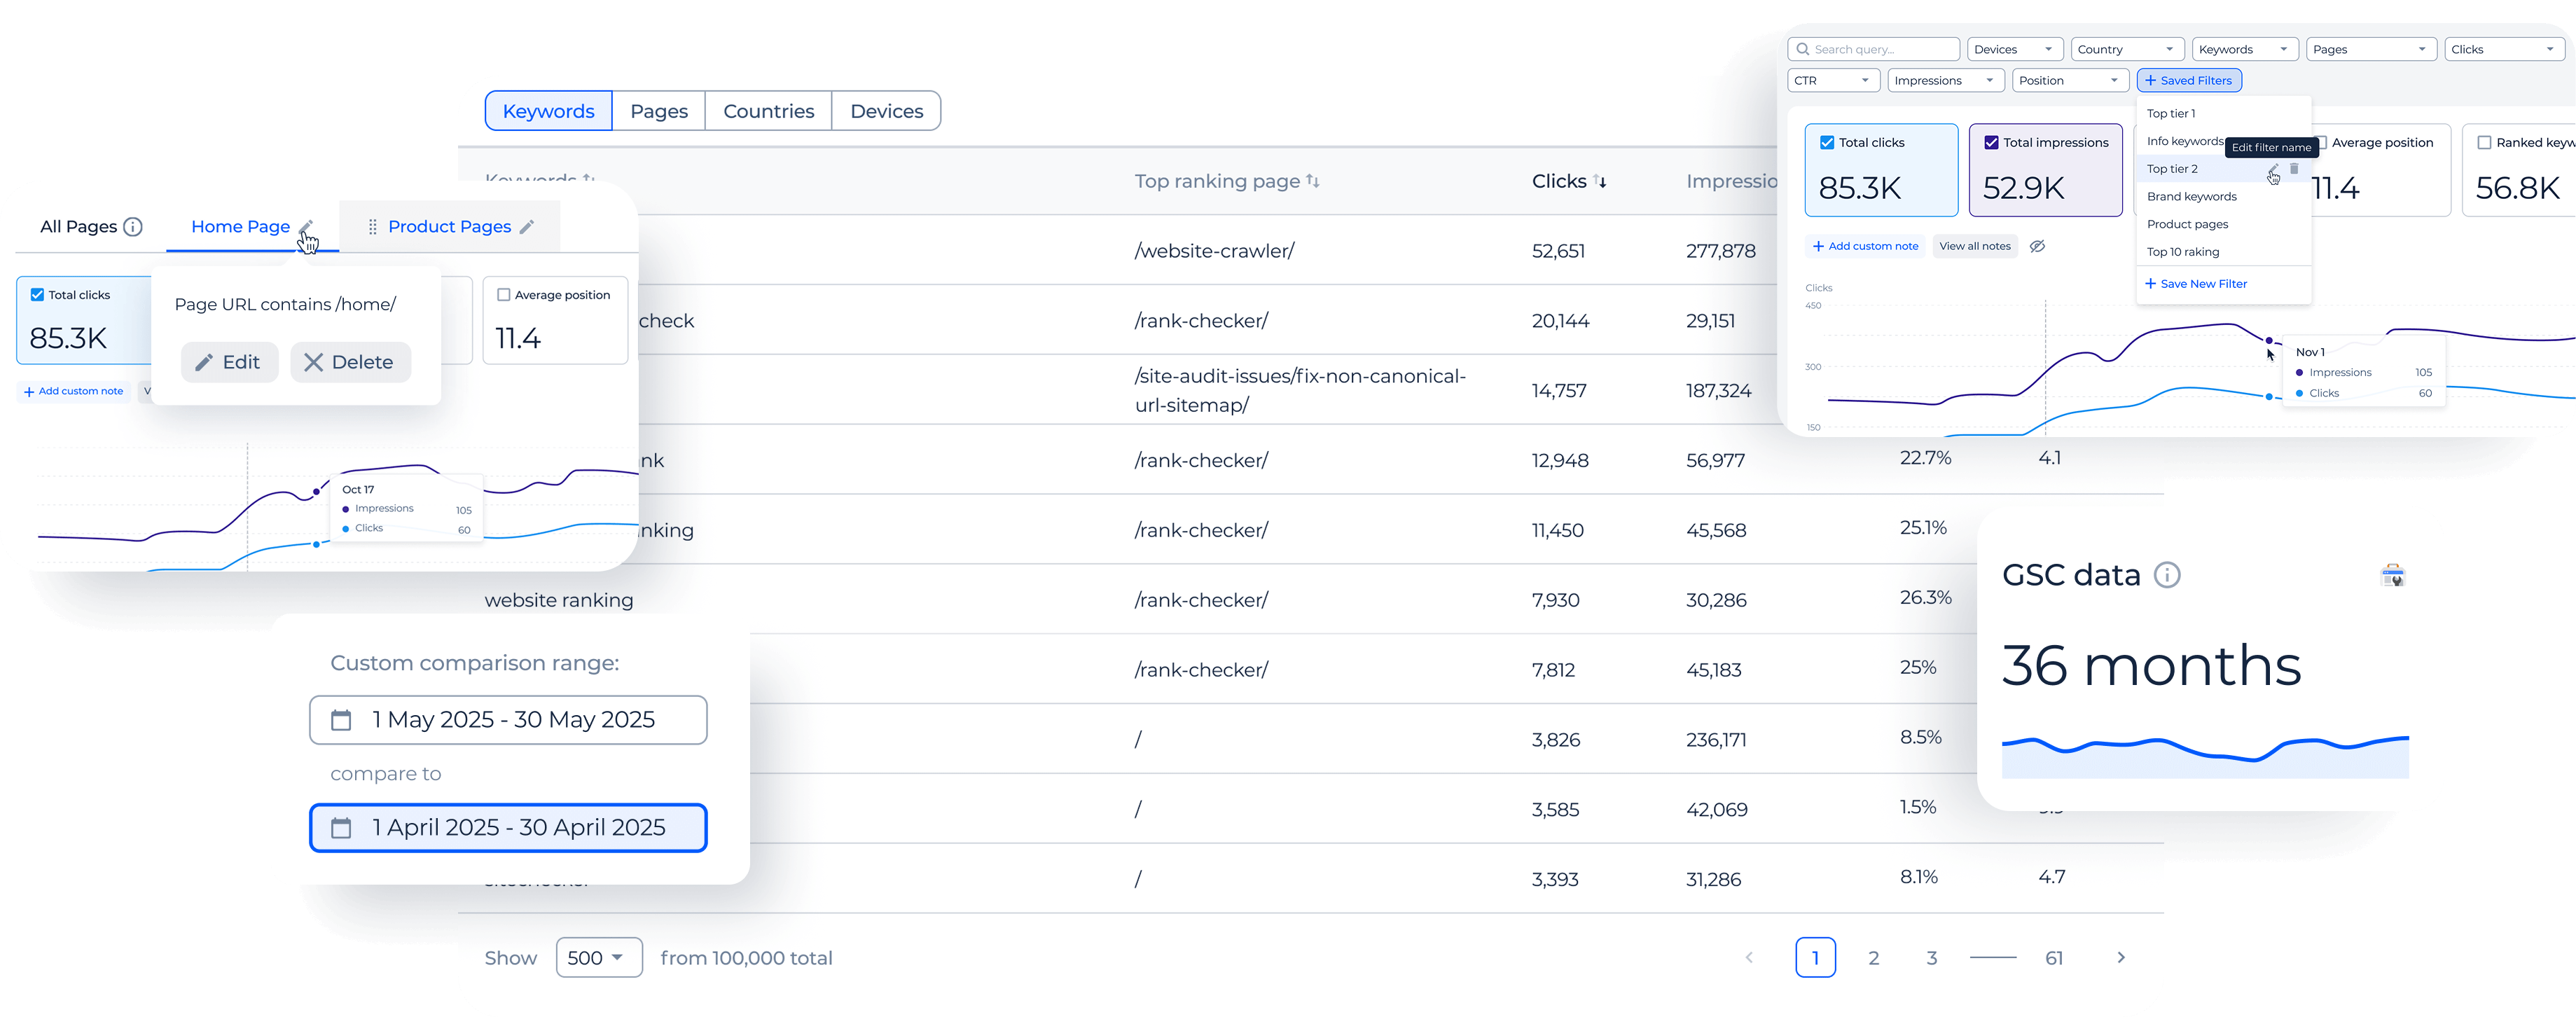Delete the Top tier 2 saved filter
The height and width of the screenshot is (1017, 2576).
click(x=2294, y=169)
